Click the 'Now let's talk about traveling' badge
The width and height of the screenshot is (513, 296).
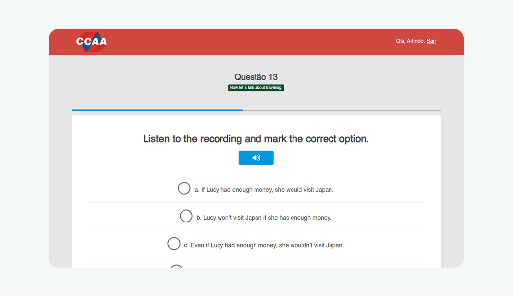coord(256,88)
